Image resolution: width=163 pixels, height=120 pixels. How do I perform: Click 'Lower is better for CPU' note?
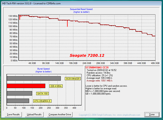click(x=106, y=86)
